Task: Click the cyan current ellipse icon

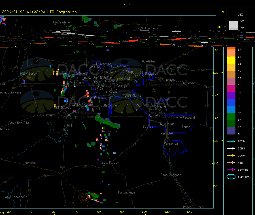Action: 231,177
